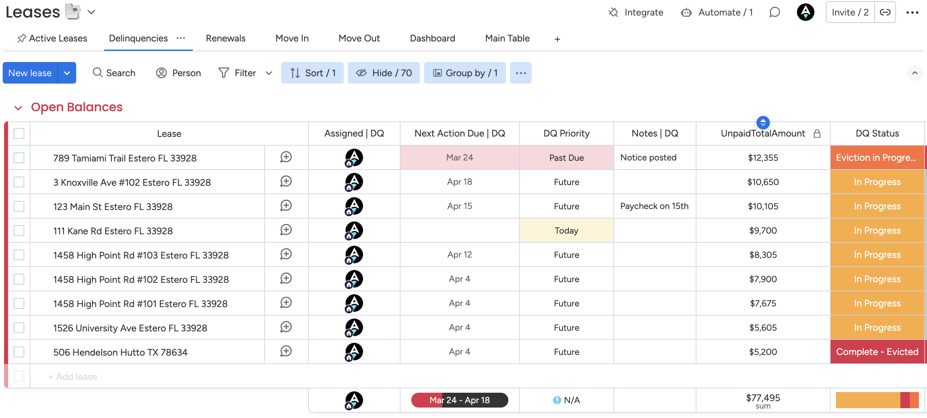Add update for 111 Kane Rd lease
927x418 pixels.
coord(286,230)
